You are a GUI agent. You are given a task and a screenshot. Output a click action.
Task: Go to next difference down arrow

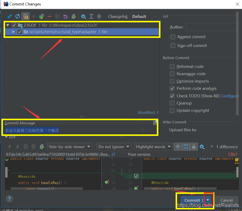point(18,147)
